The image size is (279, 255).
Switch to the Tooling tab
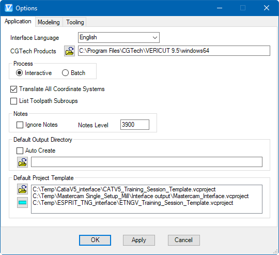pyautogui.click(x=75, y=22)
